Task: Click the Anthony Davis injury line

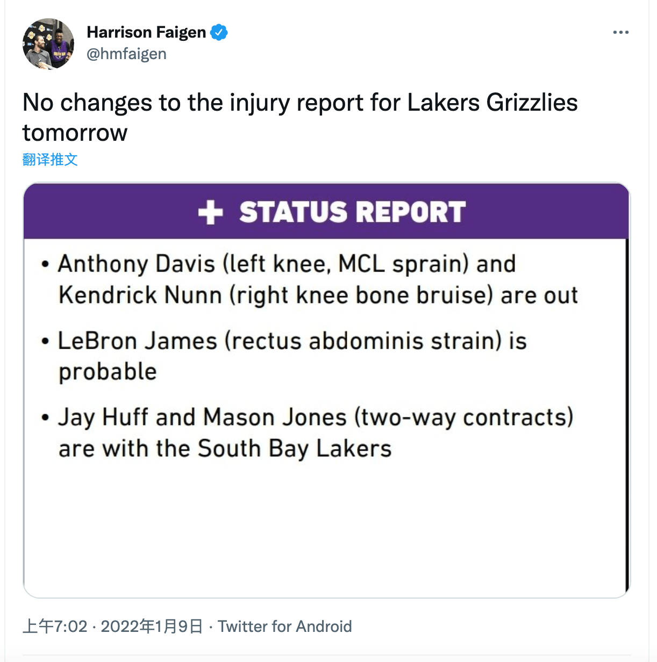Action: (287, 264)
